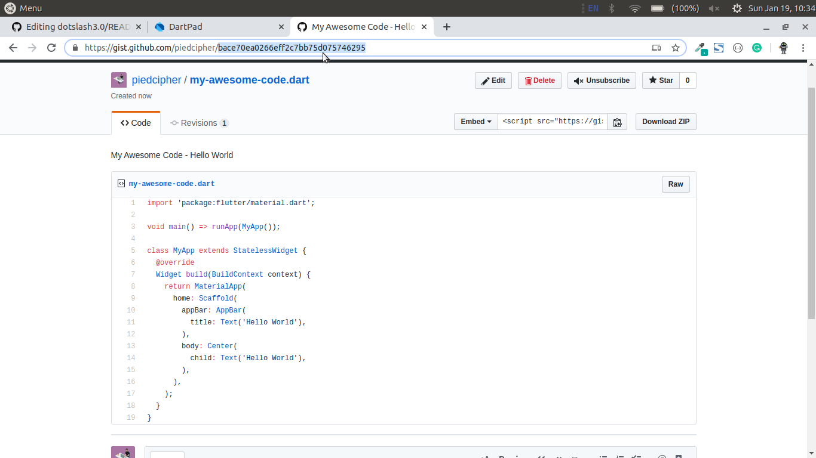
Task: Star this gist
Action: point(661,81)
